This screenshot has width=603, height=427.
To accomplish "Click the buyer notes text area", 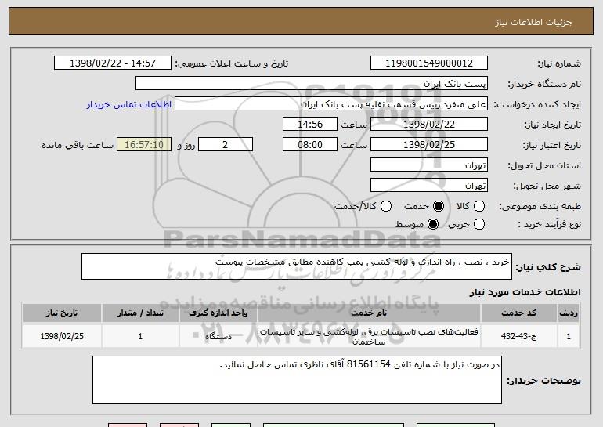I will tap(297, 380).
